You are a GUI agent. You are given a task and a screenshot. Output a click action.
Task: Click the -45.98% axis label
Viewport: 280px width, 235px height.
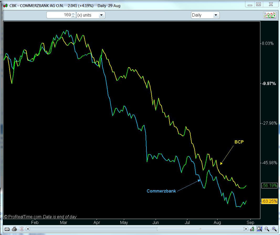tap(270, 163)
